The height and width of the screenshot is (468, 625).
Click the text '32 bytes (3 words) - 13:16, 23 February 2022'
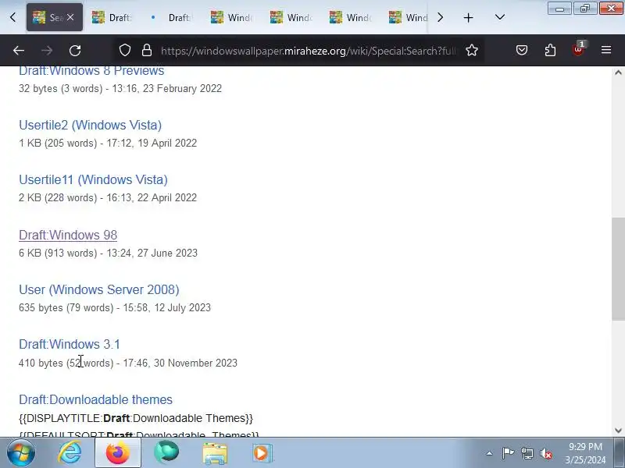[120, 88]
